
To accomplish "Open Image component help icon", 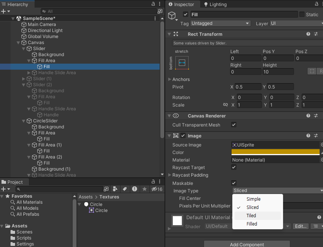I will click(308, 136).
